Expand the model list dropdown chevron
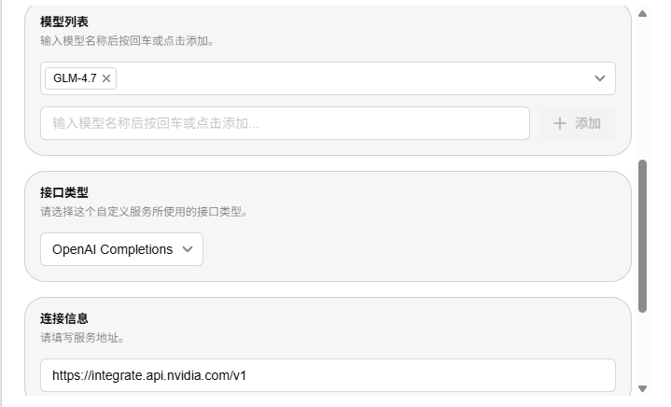The height and width of the screenshot is (407, 671). 600,78
